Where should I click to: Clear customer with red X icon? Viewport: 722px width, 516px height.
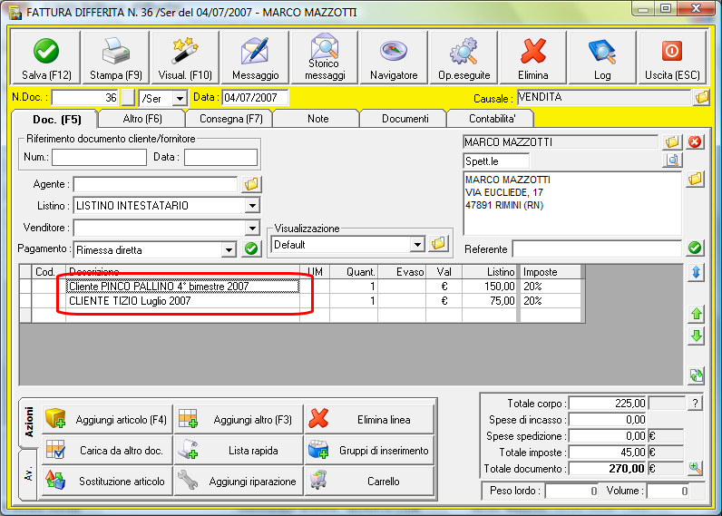tap(695, 141)
